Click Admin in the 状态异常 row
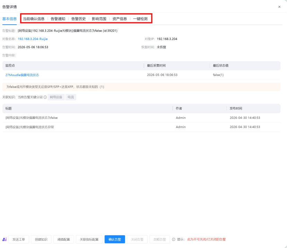The height and width of the screenshot is (248, 287). pos(181,127)
